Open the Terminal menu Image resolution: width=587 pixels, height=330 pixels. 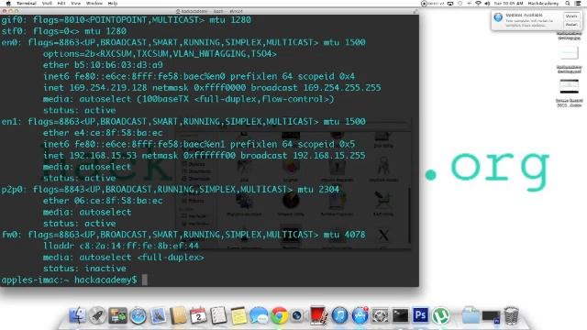[27, 4]
